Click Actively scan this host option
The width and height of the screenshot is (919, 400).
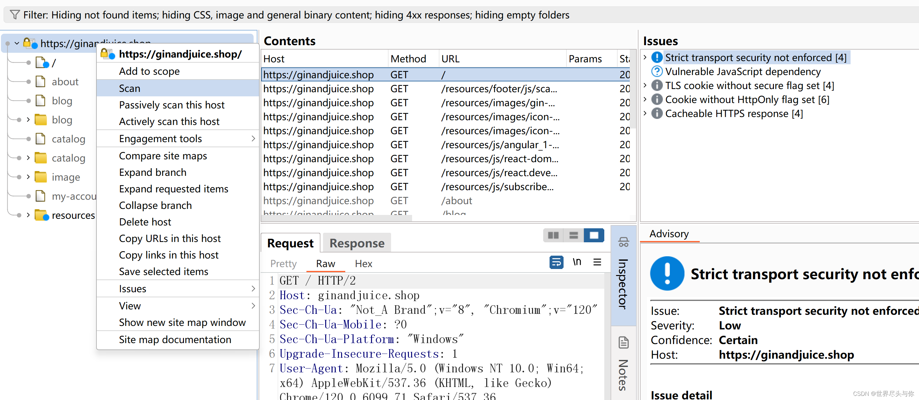coord(169,122)
